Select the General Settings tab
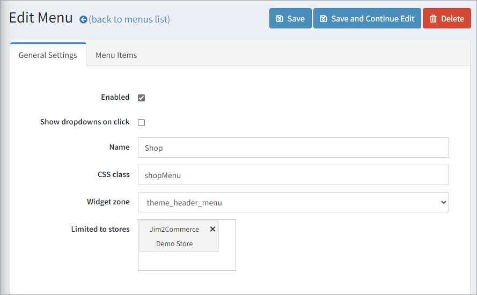477x295 pixels. pos(48,55)
